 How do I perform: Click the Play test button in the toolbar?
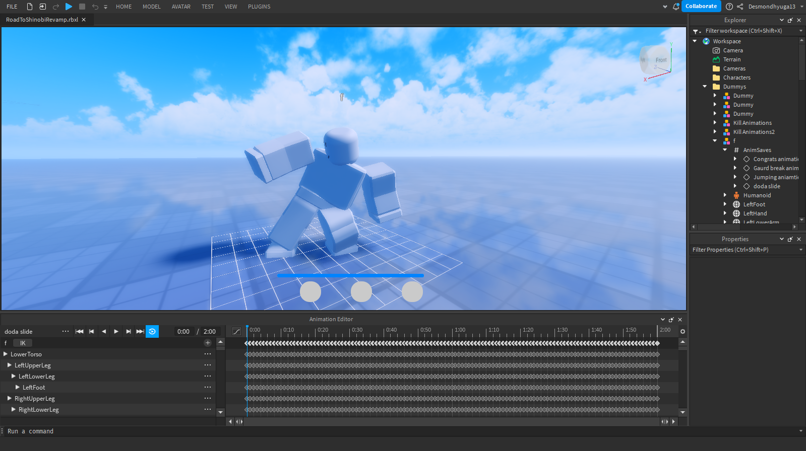pos(69,7)
